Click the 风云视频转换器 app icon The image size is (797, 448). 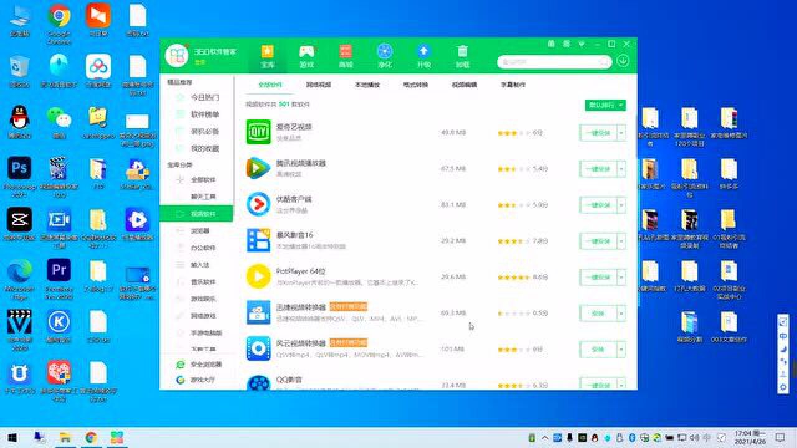(x=258, y=348)
